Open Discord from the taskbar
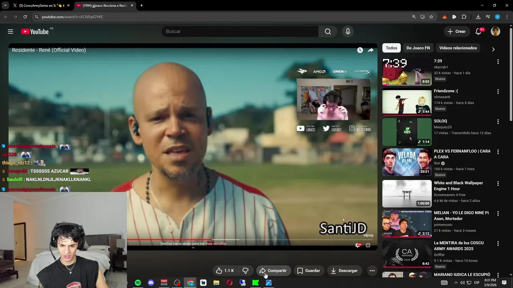The image size is (513, 288). tap(151, 283)
